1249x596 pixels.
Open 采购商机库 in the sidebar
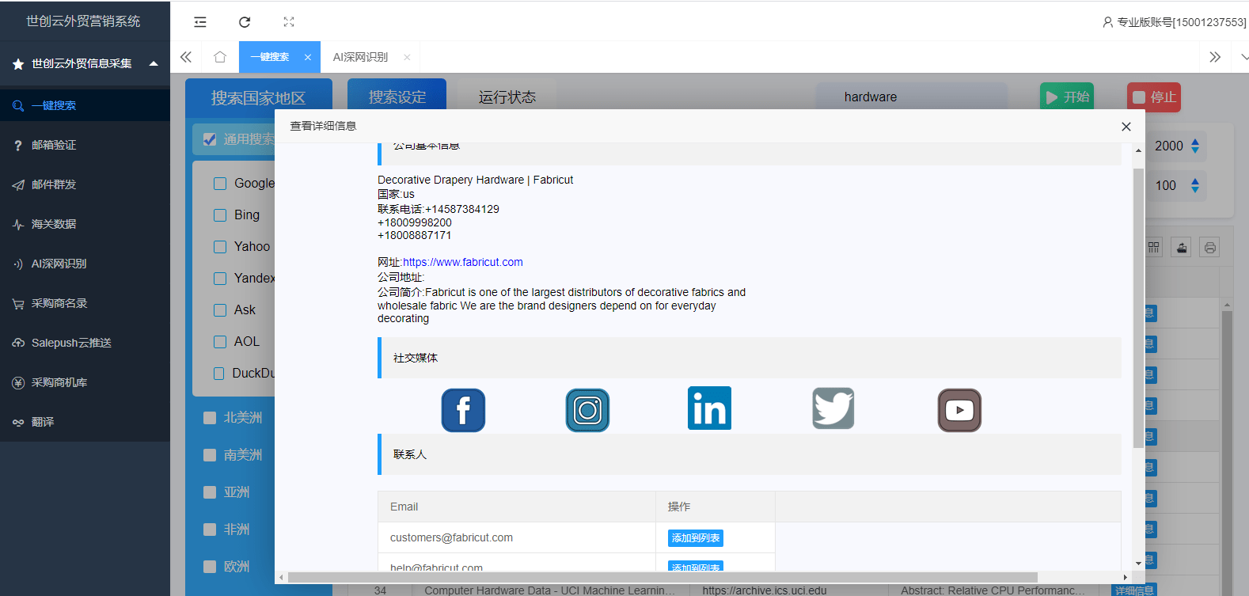point(85,382)
